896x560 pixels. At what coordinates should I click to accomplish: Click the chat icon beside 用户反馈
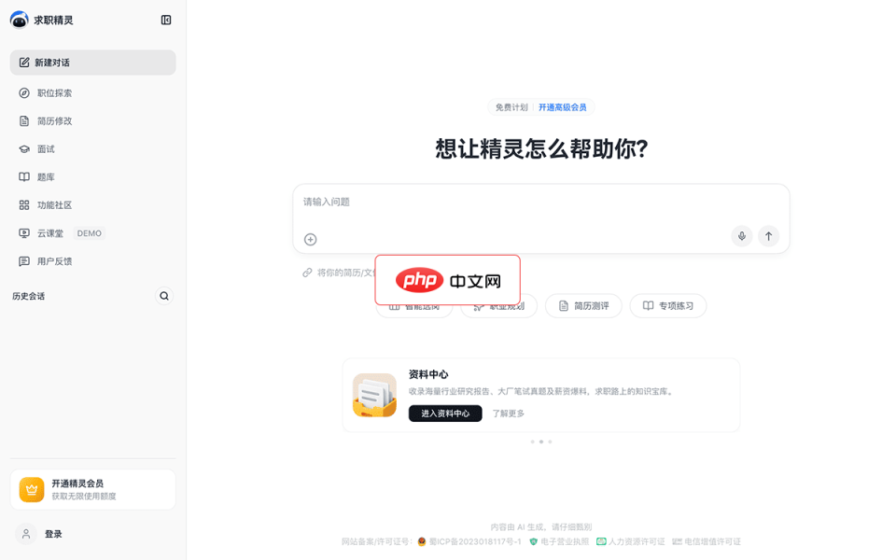pos(24,261)
